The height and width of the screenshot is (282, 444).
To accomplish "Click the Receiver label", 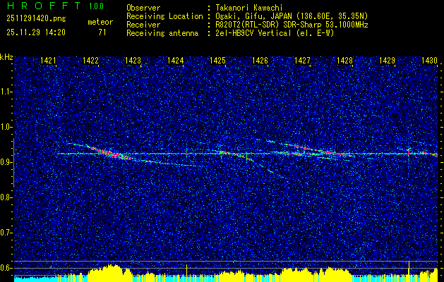I will point(143,25).
